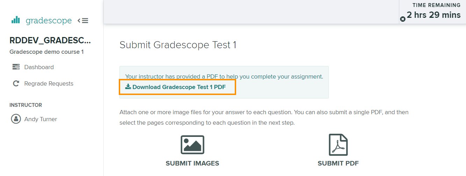Click the Gradescope bar-chart logo icon

[x=16, y=20]
